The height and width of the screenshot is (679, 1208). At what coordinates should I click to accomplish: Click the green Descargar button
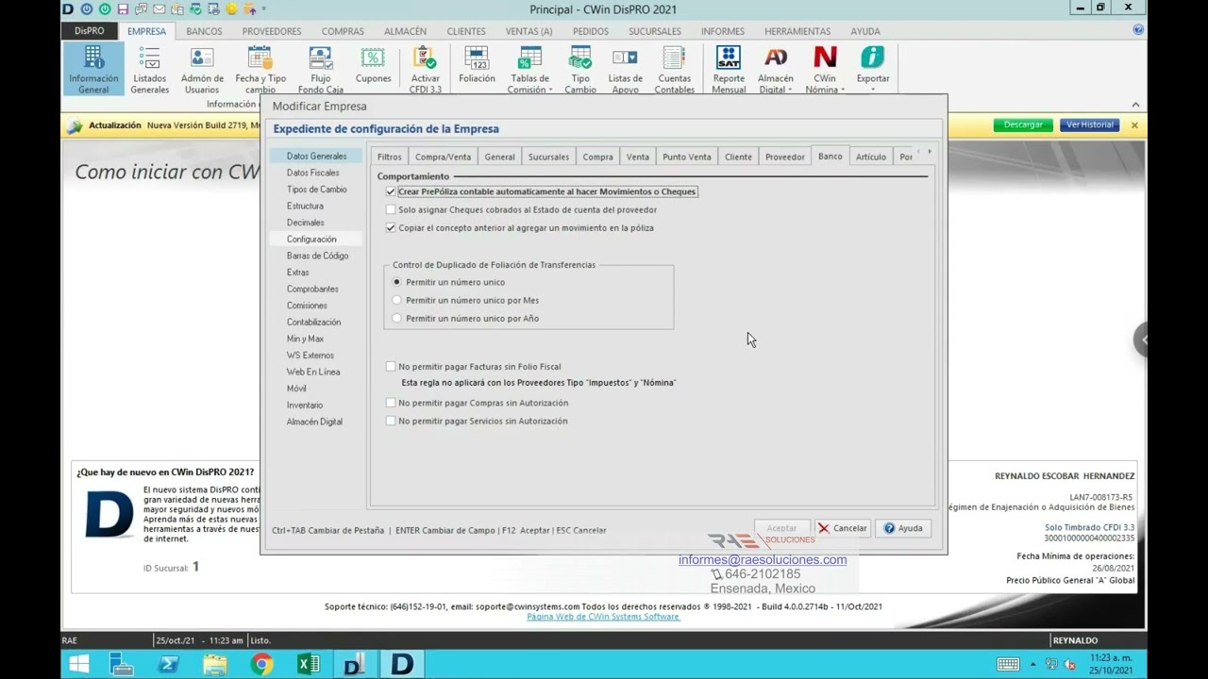pos(1023,124)
